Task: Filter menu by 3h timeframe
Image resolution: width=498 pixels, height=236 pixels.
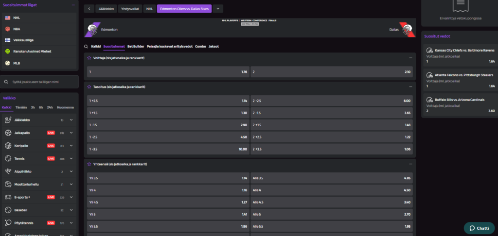Action: [x=33, y=107]
